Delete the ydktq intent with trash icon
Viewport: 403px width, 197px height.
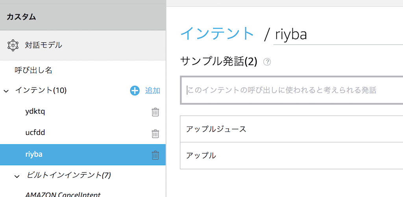155,112
